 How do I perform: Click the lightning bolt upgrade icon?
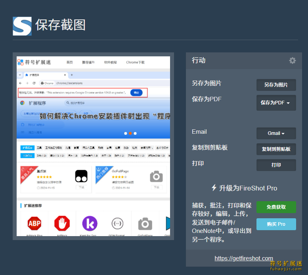[x=214, y=188]
